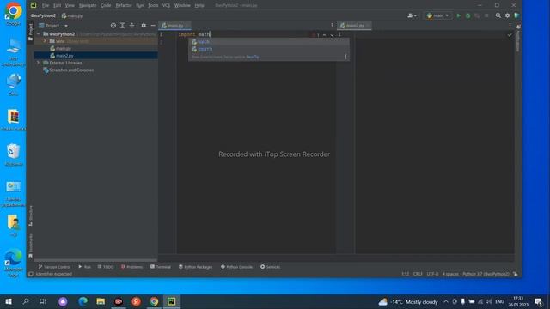This screenshot has width=550, height=309.
Task: Expand the venv folder
Action: (45, 41)
